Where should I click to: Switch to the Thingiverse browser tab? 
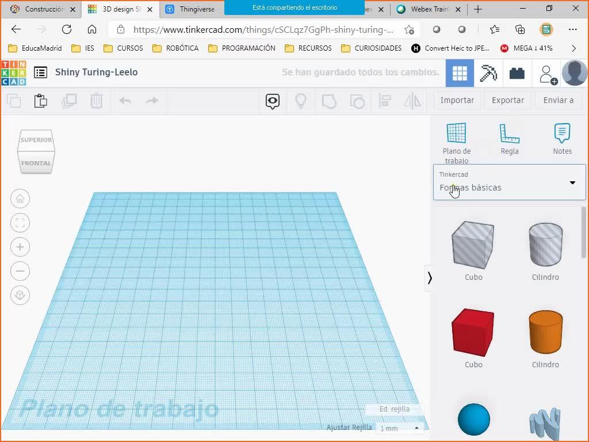pyautogui.click(x=192, y=9)
